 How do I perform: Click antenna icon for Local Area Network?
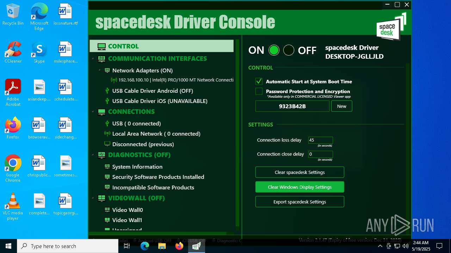[107, 134]
